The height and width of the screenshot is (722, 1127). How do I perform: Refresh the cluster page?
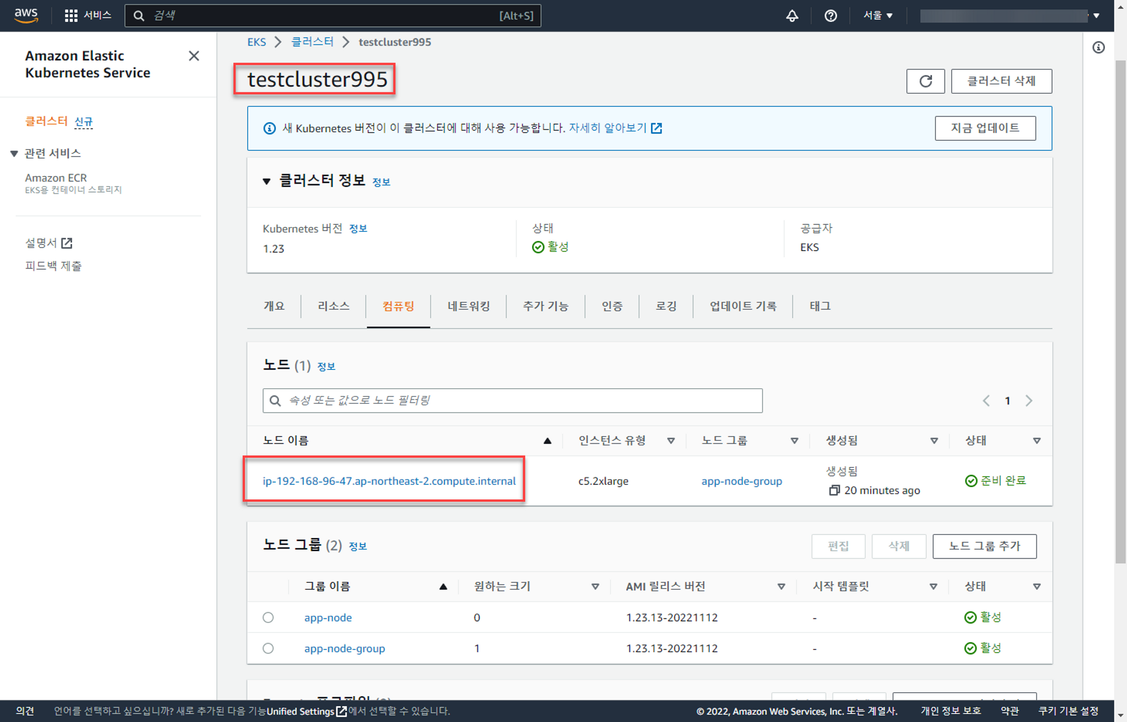(925, 81)
